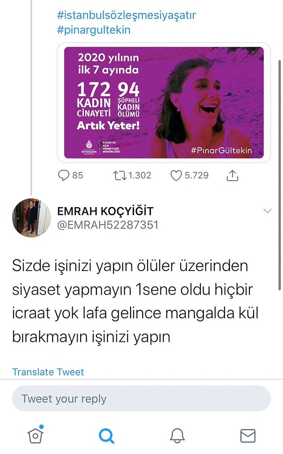283x454 pixels.
Task: Tap the 5.729 likes count
Action: pos(197,175)
